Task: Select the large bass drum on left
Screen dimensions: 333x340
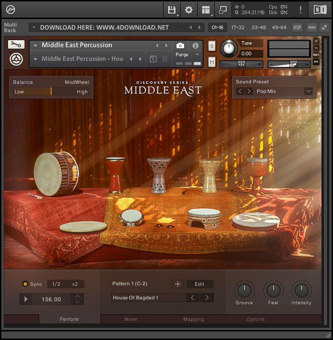Action: (x=56, y=173)
